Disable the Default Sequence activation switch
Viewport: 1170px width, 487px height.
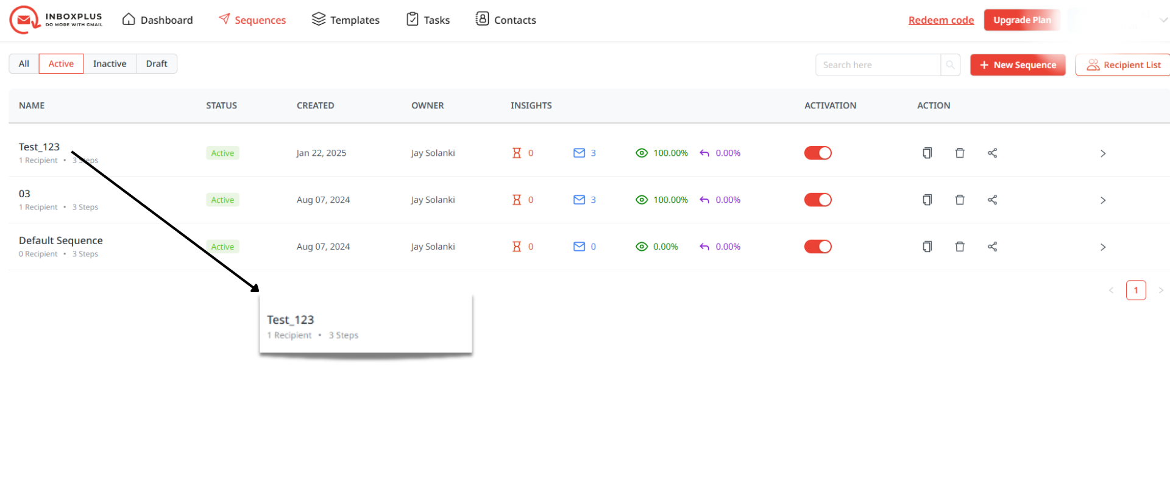point(818,247)
